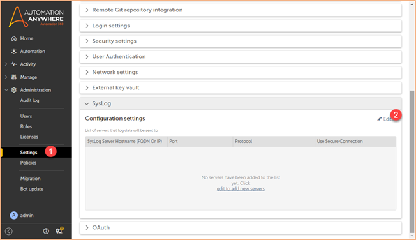Image resolution: width=416 pixels, height=240 pixels.
Task: Open the Activity menu item
Action: coord(28,64)
